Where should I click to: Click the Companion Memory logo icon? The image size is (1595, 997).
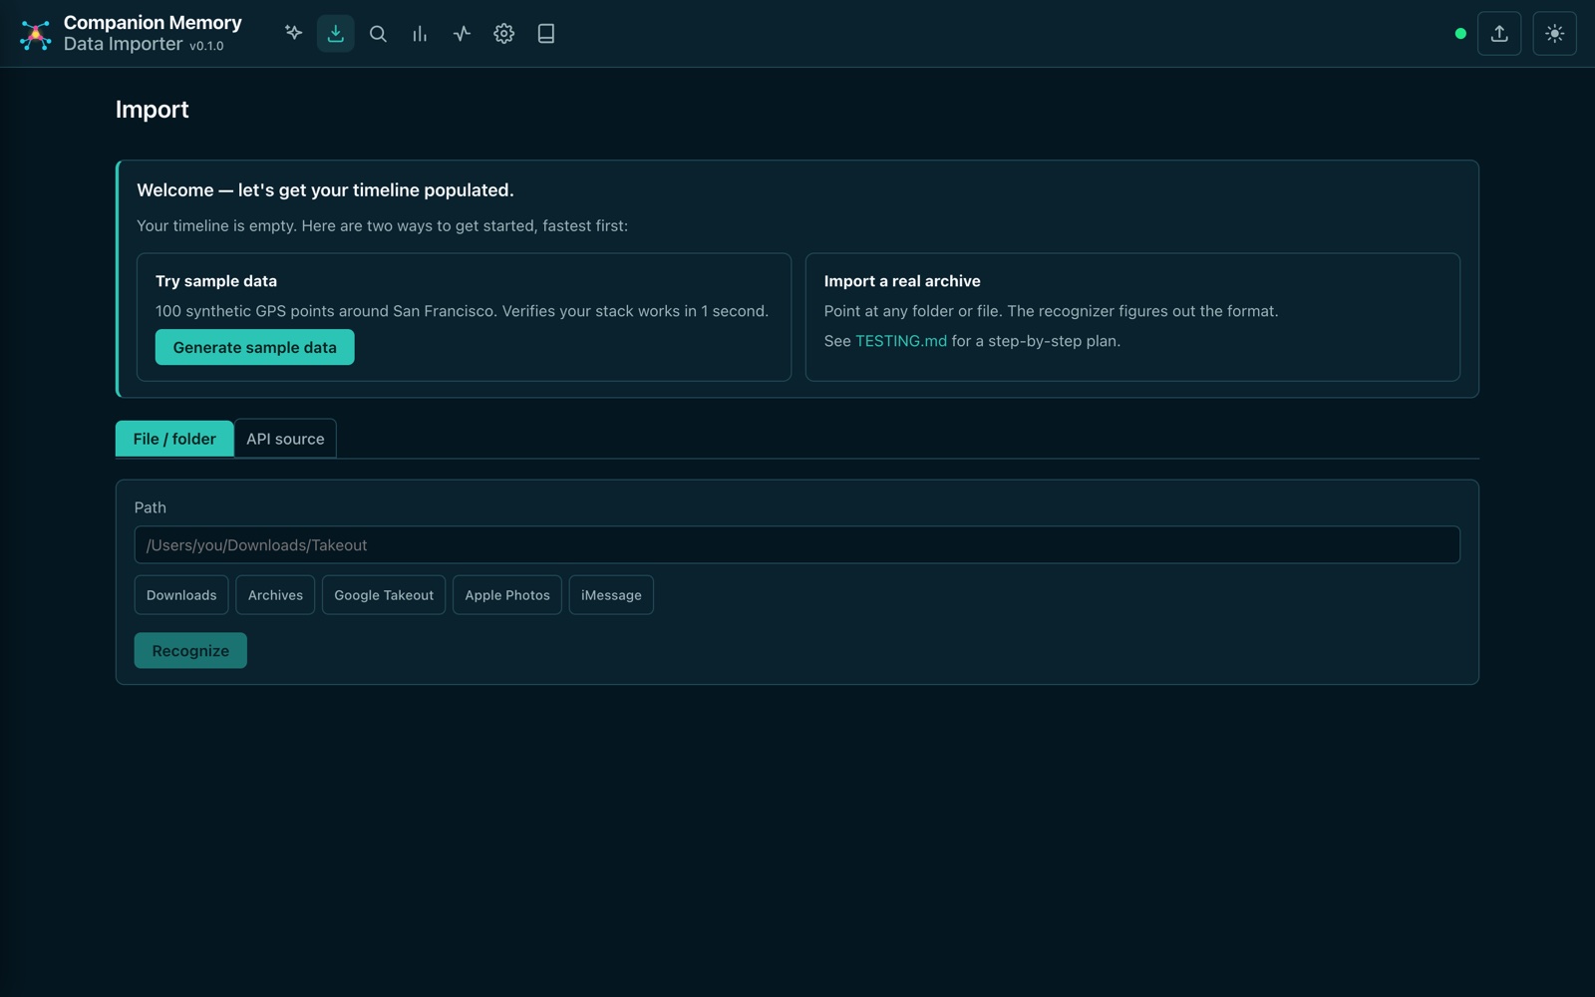36,34
